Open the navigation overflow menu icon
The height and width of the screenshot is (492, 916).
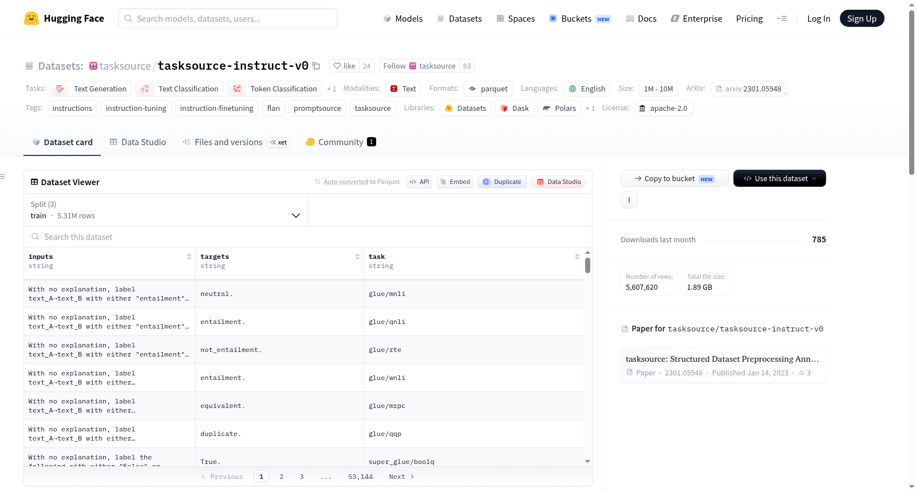(781, 18)
